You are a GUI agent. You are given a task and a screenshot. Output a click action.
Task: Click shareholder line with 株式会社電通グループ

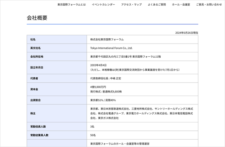(141, 113)
